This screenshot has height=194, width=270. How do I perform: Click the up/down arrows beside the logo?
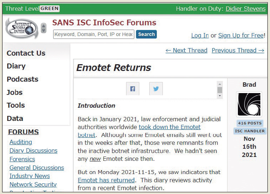[44, 28]
